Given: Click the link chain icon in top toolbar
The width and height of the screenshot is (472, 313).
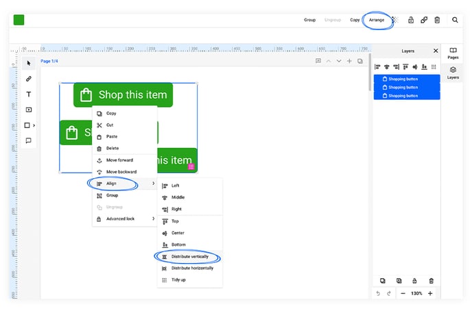Looking at the screenshot, I should (x=424, y=20).
